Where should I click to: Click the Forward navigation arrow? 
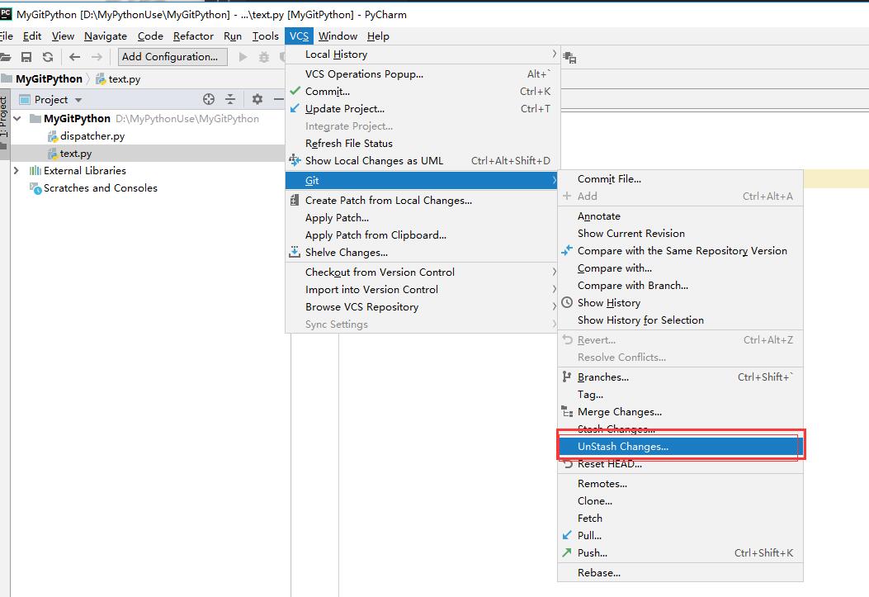coord(97,57)
